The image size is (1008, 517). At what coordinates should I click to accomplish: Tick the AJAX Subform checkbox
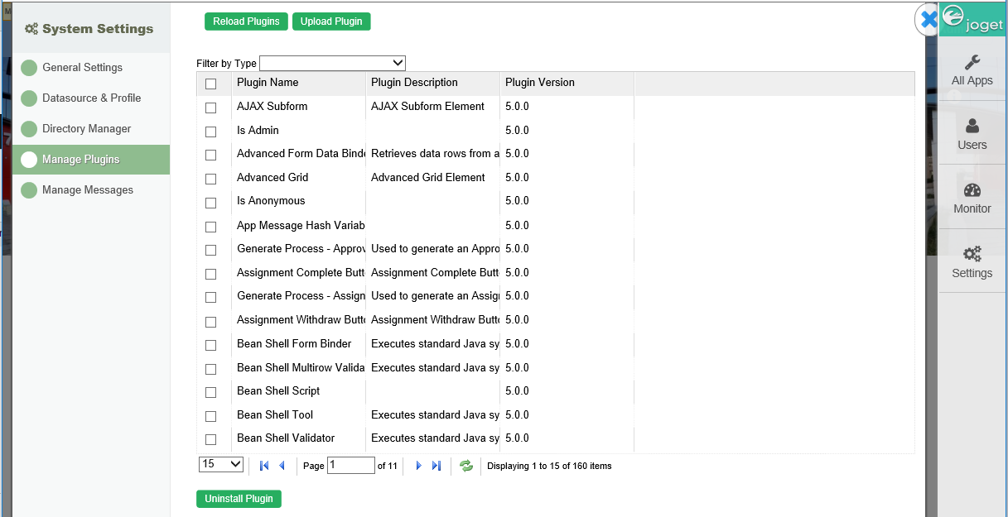(x=210, y=108)
